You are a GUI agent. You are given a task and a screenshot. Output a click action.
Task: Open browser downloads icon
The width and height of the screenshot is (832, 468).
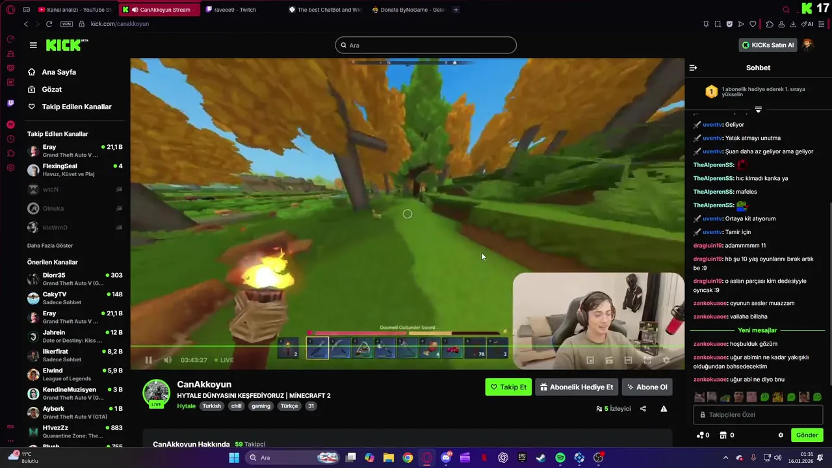pos(793,24)
